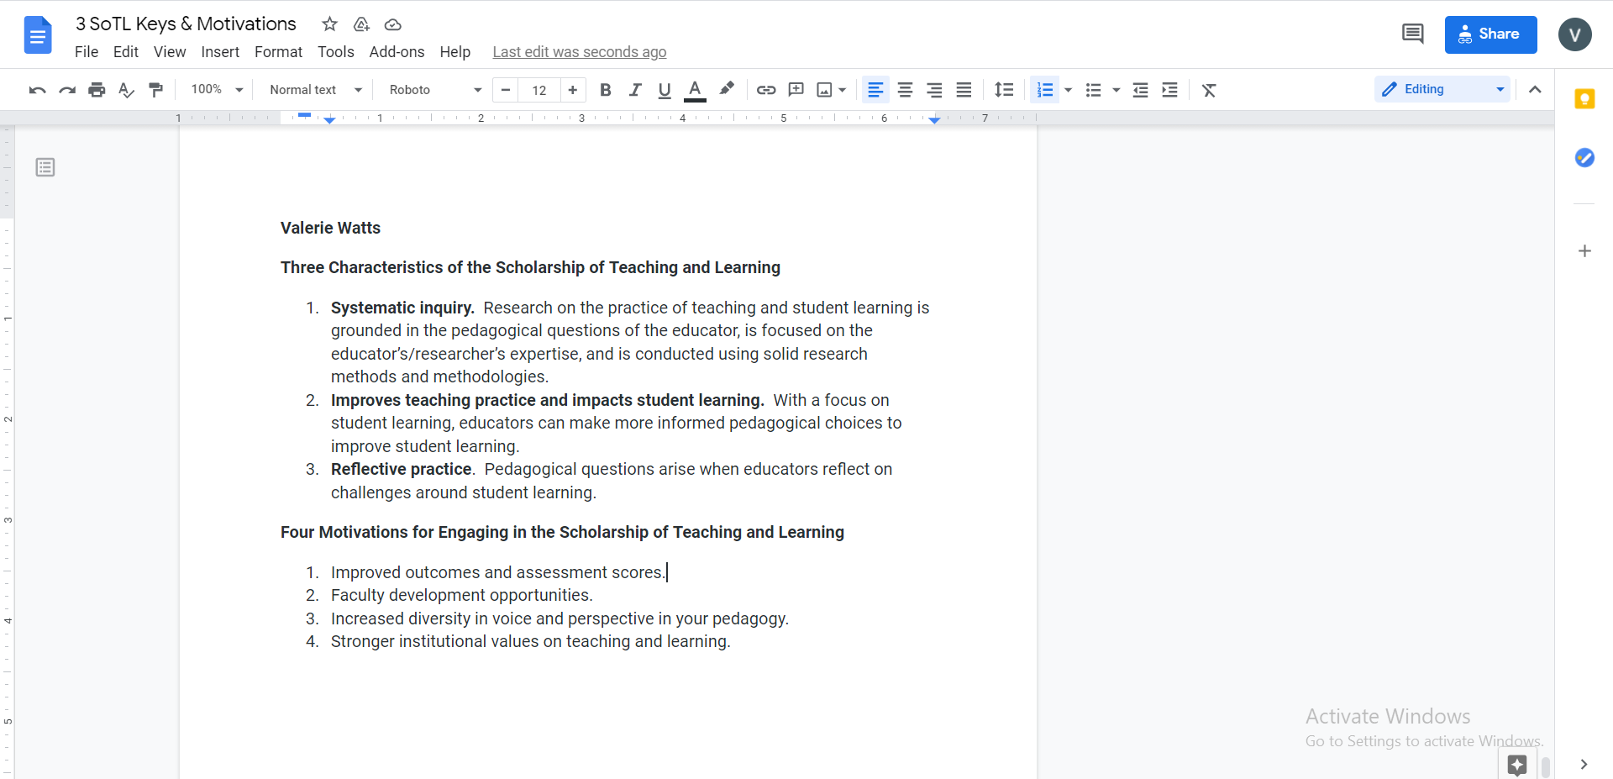Increase indent of the list

[x=1169, y=90]
